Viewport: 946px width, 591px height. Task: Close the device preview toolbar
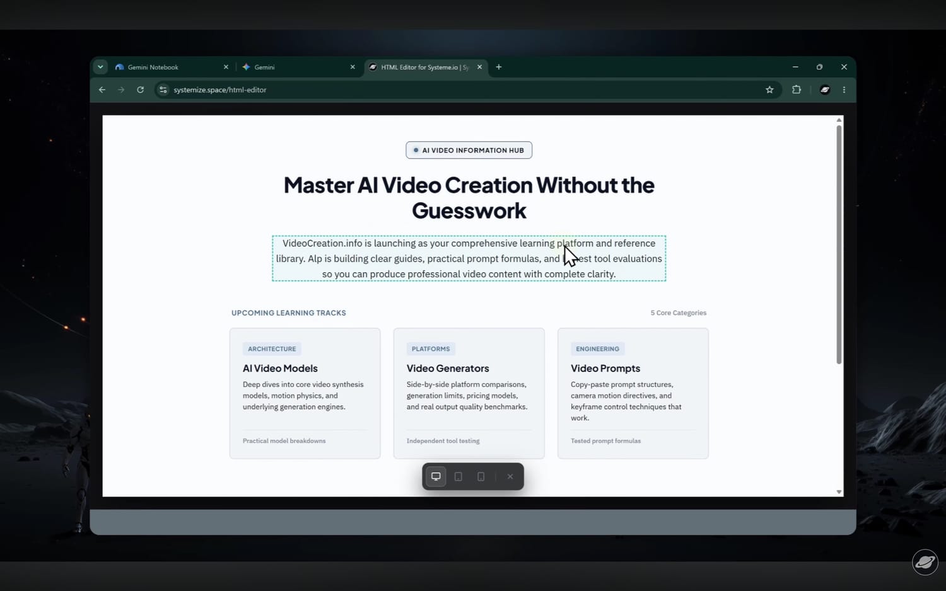[510, 476]
